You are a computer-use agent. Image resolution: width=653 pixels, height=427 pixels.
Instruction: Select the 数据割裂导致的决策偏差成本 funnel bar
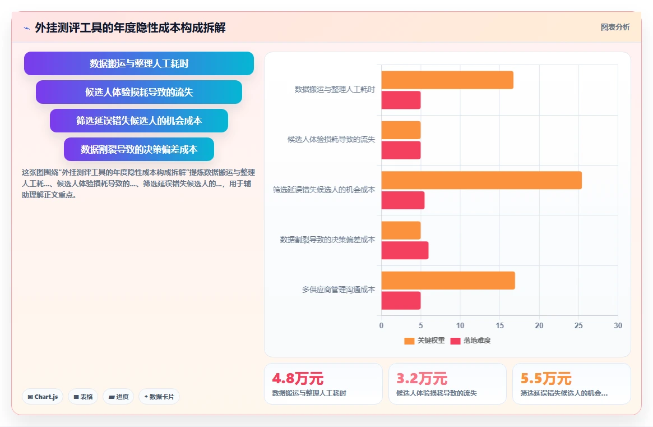click(x=138, y=149)
